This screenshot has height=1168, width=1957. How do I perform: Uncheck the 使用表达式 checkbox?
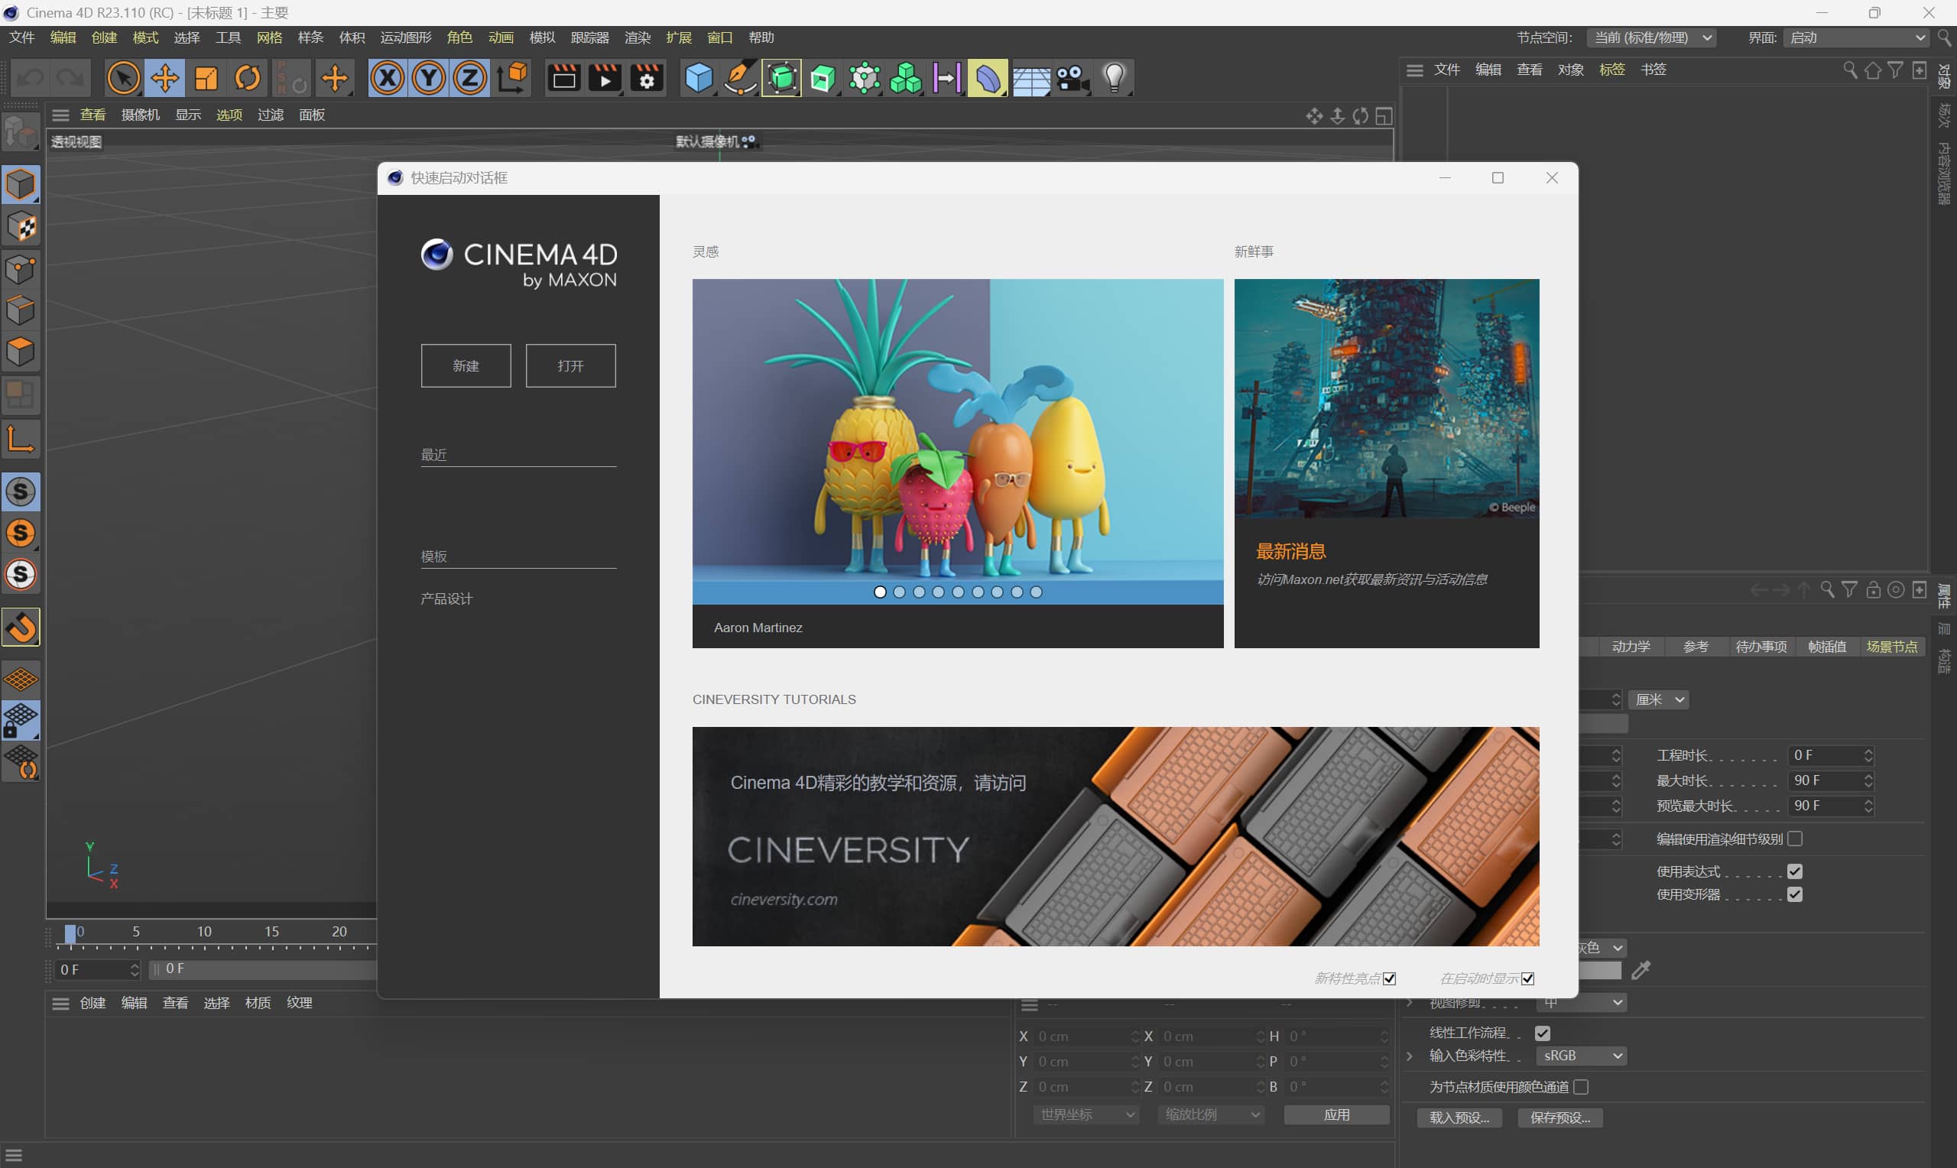tap(1795, 871)
